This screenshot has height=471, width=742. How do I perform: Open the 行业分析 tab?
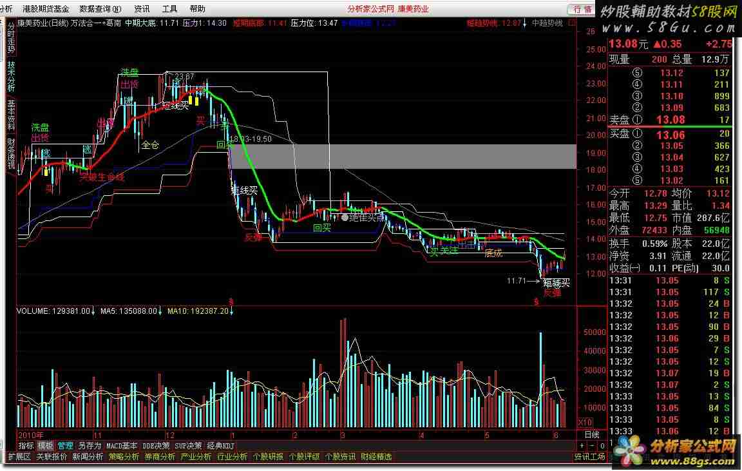point(232,457)
